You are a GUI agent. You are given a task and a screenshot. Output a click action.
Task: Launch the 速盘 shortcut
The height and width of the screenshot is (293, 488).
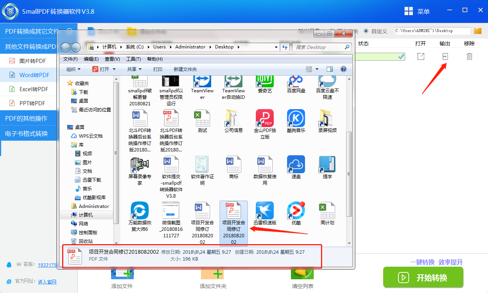pos(296,167)
